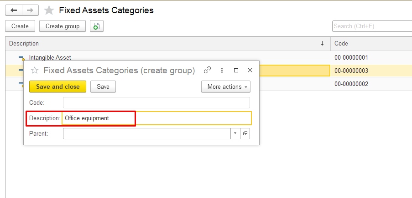Image resolution: width=412 pixels, height=198 pixels.
Task: Click the Create button
Action: (20, 26)
